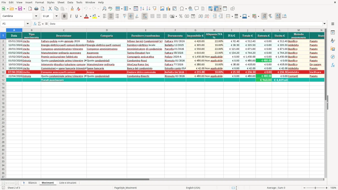Open font name dropdown Cambria

point(36,16)
